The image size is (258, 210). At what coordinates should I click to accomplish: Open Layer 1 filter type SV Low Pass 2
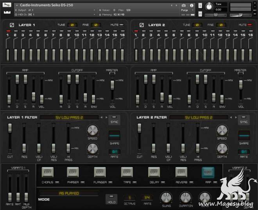pos(69,117)
